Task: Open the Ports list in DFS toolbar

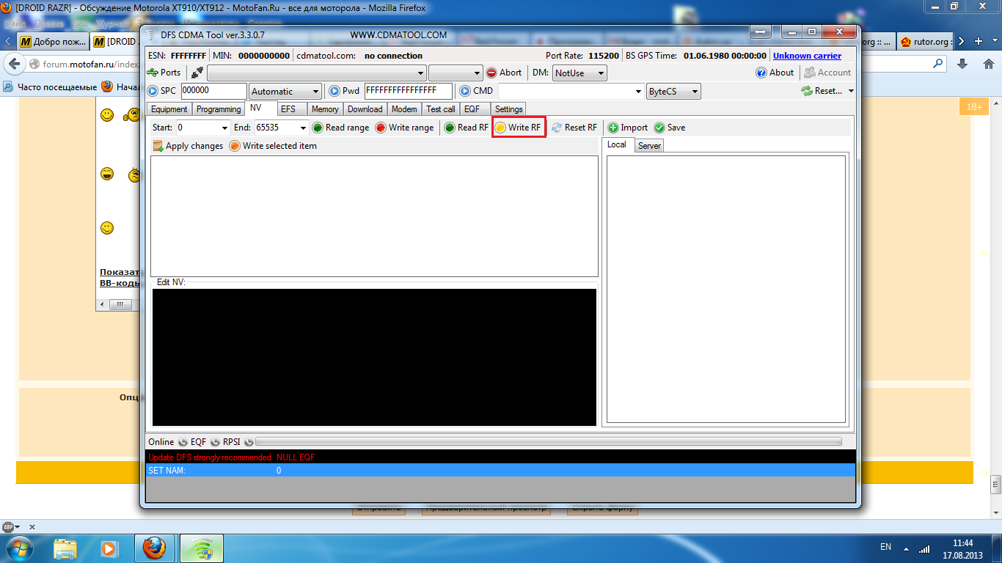Action: pos(164,73)
